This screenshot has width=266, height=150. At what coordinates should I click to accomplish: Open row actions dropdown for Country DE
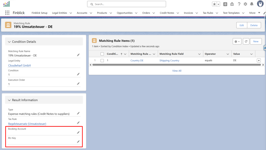[x=258, y=60]
